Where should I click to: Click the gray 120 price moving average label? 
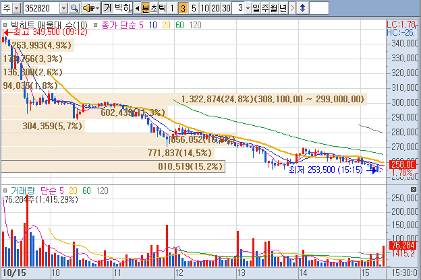coord(195,25)
